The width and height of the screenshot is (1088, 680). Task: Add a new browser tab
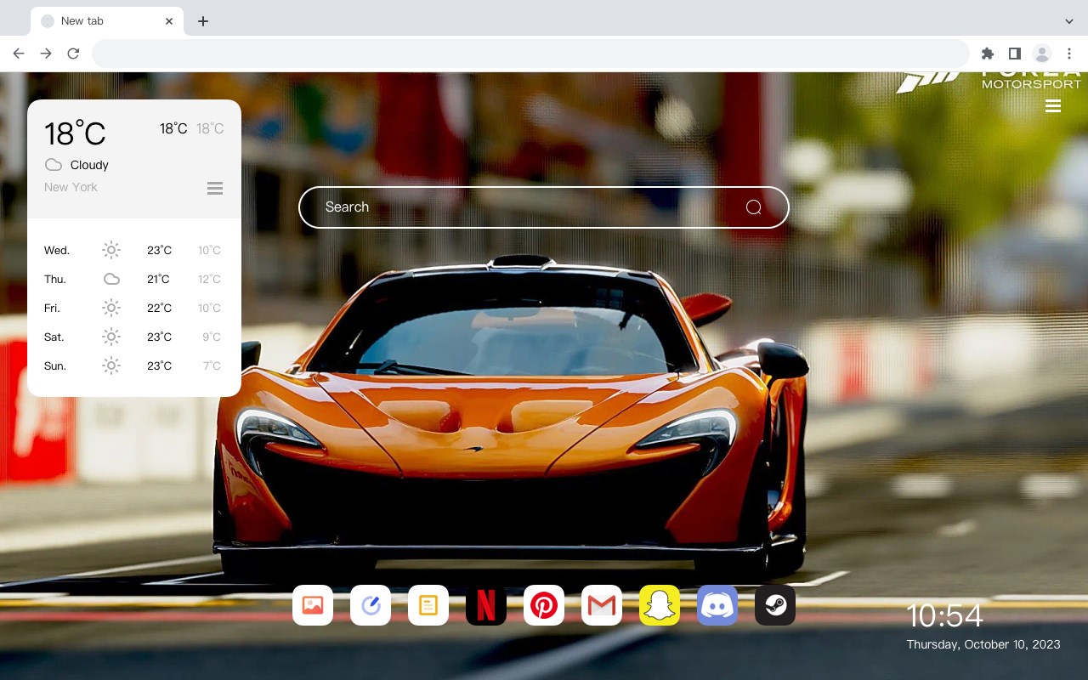click(x=202, y=21)
